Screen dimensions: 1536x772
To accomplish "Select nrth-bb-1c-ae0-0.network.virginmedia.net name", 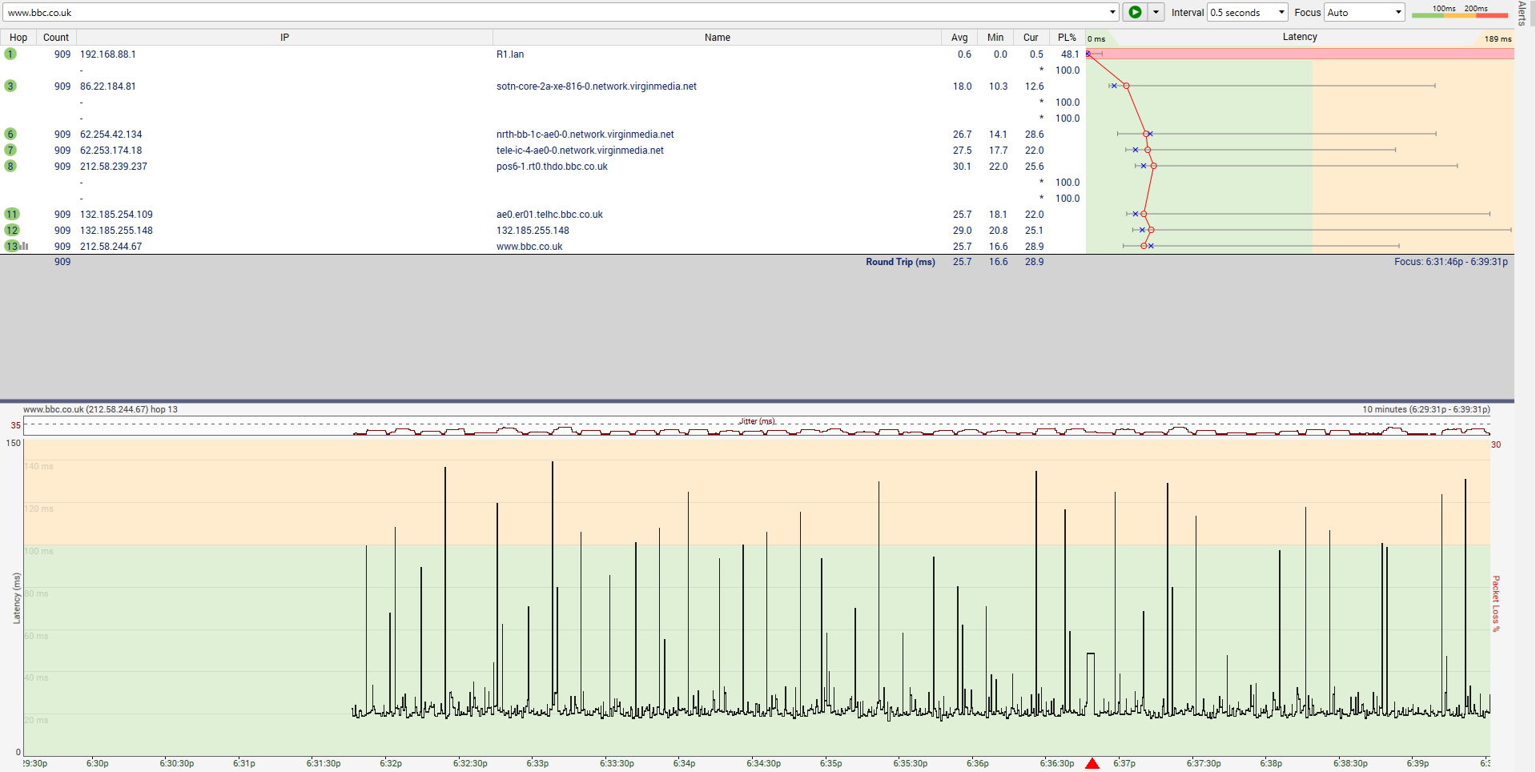I will 585,135.
